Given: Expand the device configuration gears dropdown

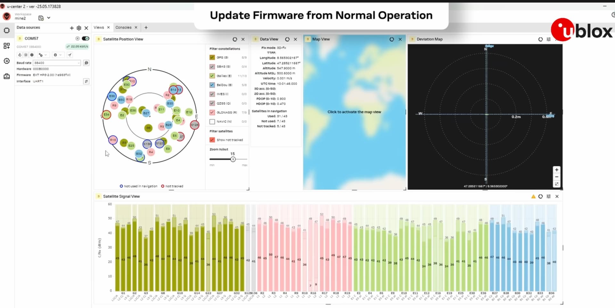Looking at the screenshot, I should pyautogui.click(x=43, y=55).
